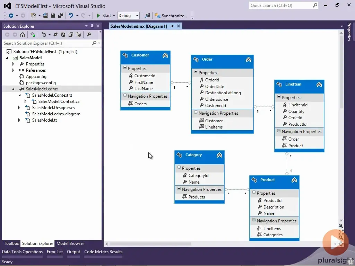Collapse the Product entity with chevron
This screenshot has width=355, height=266.
pyautogui.click(x=294, y=180)
